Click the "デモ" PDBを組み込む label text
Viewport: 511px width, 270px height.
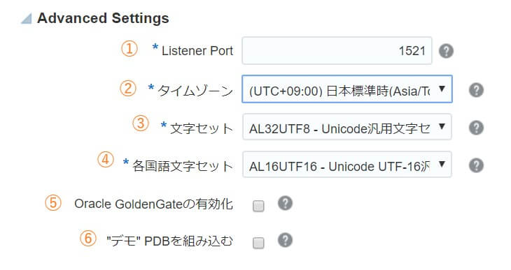170,241
